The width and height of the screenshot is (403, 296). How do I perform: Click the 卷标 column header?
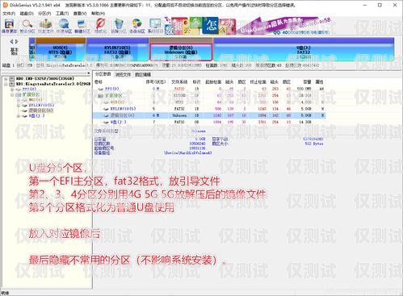pyautogui.click(x=99, y=81)
